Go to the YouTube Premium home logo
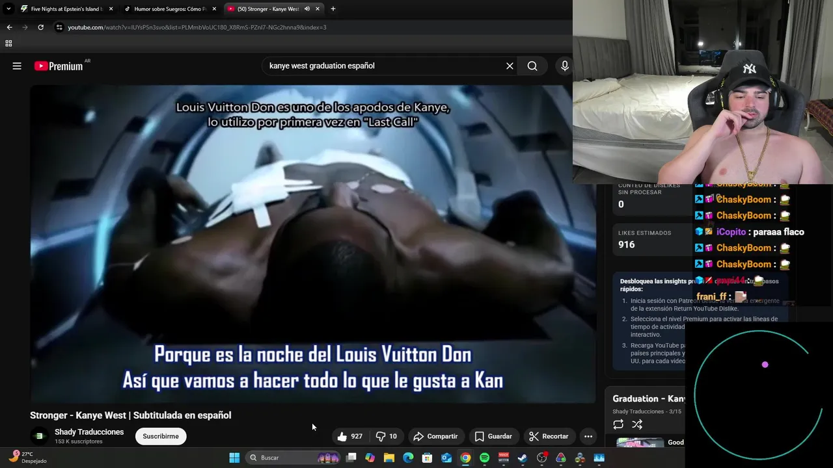Screen dimensions: 833x468 click(59, 66)
